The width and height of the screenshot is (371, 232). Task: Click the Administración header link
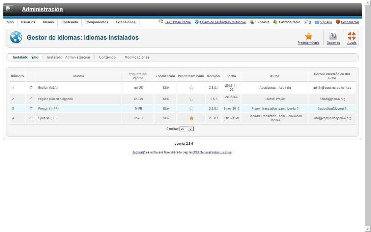[x=42, y=9]
